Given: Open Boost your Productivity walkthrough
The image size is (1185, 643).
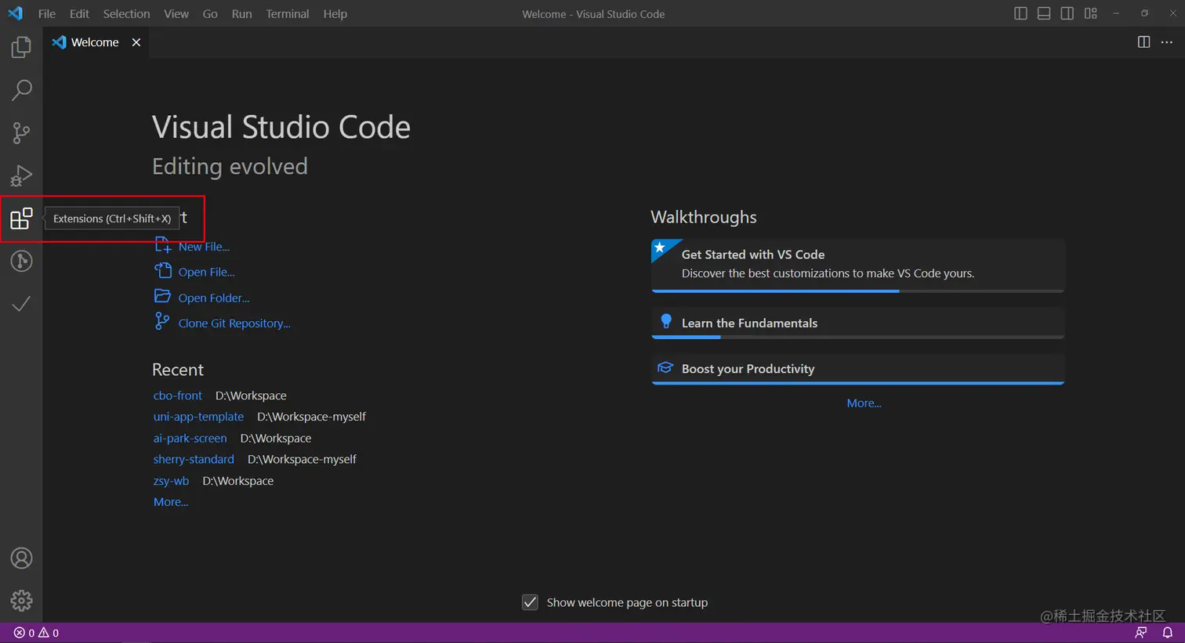Looking at the screenshot, I should (x=857, y=369).
